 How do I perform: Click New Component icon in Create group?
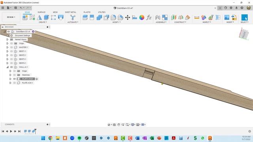(25, 17)
